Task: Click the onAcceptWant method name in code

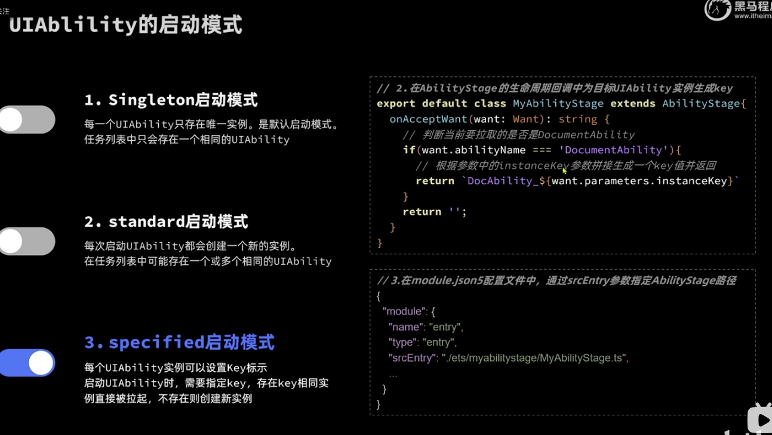Action: click(428, 119)
